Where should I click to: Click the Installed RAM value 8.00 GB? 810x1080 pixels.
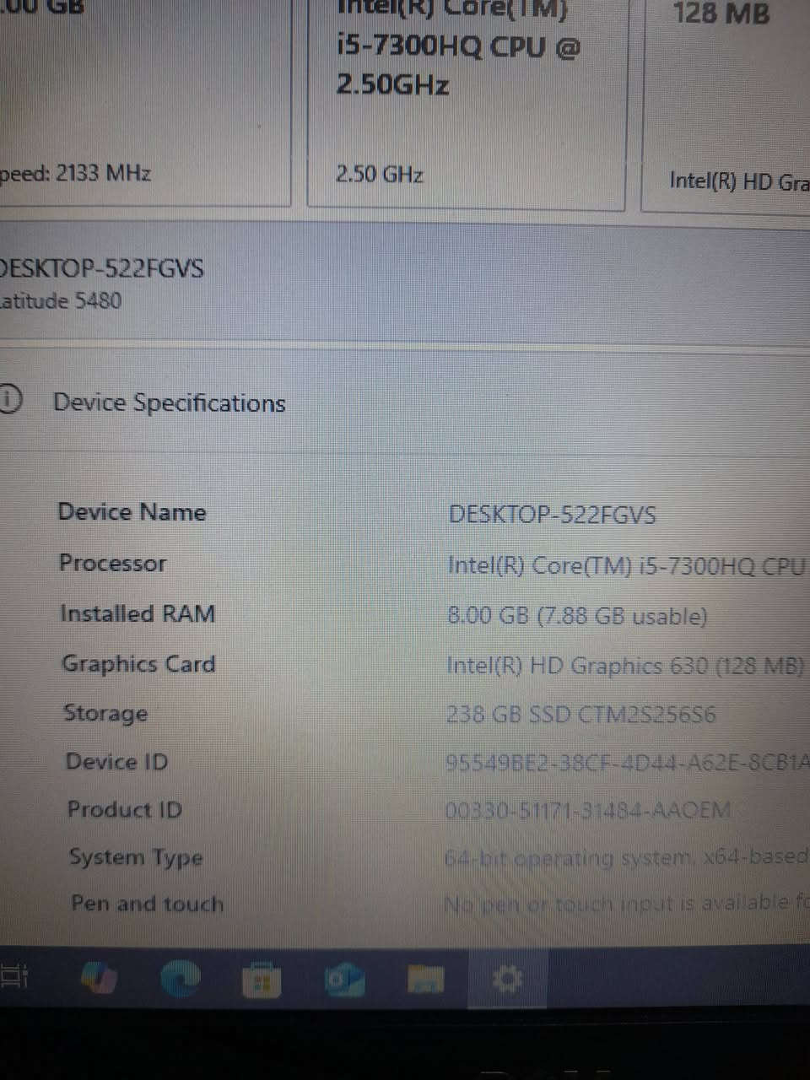point(577,615)
